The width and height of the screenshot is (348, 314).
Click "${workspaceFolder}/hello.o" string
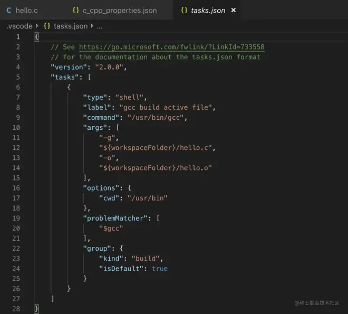tap(156, 168)
